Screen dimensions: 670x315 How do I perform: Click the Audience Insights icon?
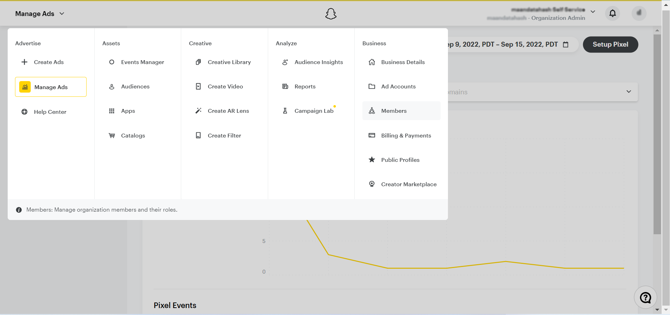coord(285,62)
